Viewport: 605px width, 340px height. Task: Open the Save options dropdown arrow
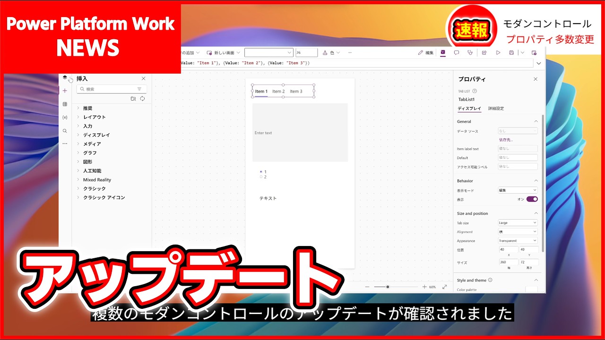[522, 53]
